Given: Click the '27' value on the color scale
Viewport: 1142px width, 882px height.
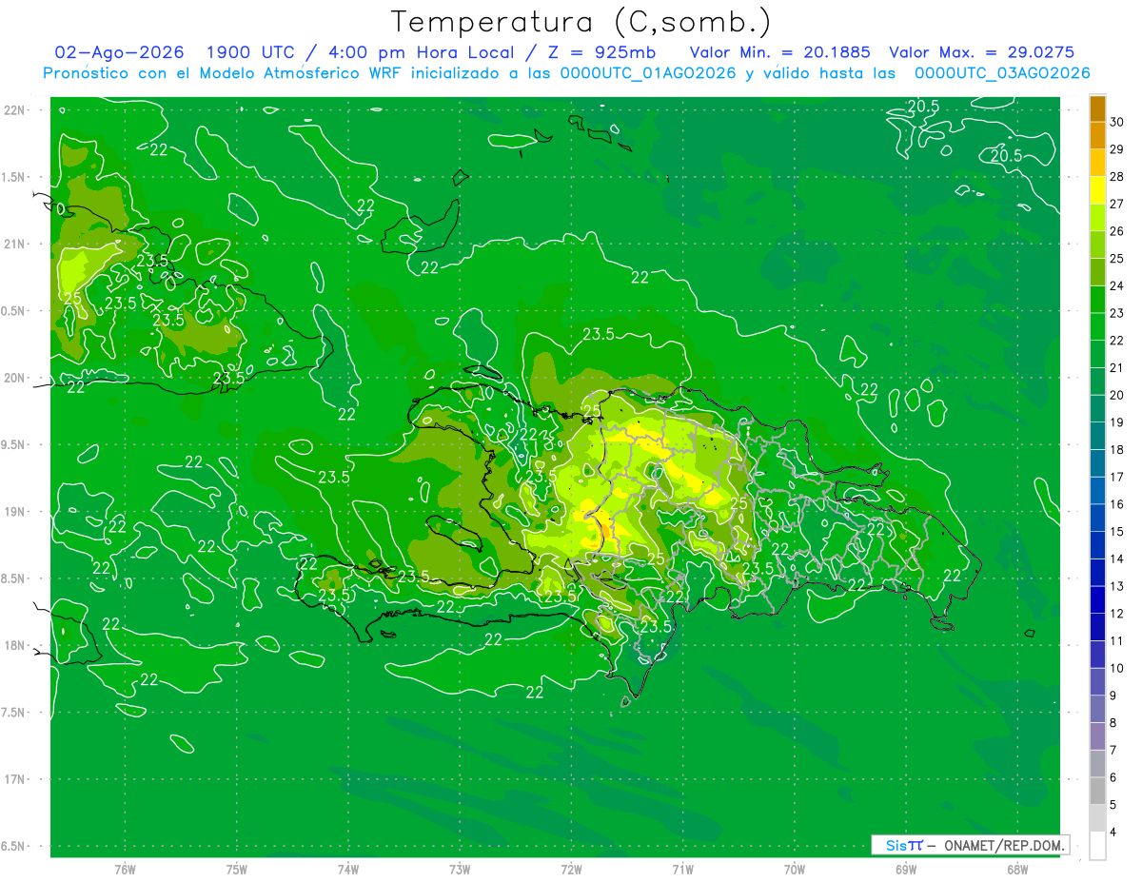Looking at the screenshot, I should point(1116,204).
